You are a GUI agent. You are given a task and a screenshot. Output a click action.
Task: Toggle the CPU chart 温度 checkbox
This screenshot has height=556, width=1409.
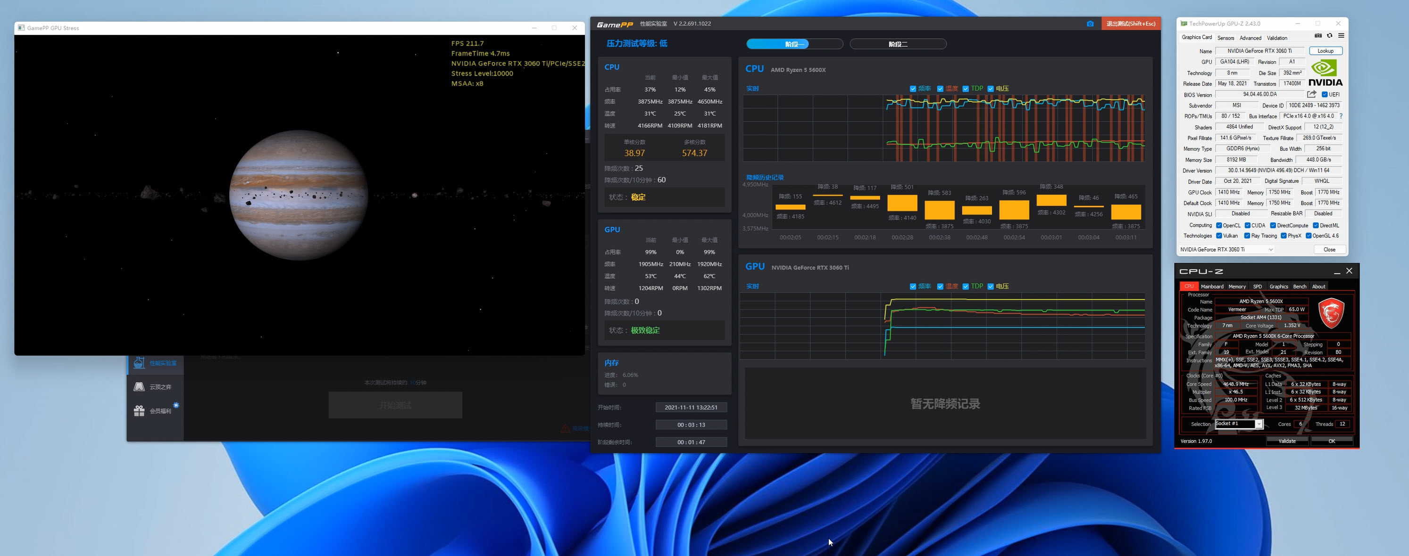[x=940, y=89]
